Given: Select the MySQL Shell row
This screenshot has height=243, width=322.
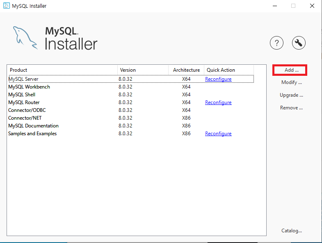Looking at the screenshot, I should pos(131,95).
